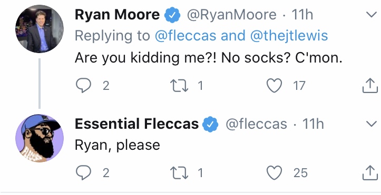
Task: Retweet Ryan Moore's socks tweet
Action: (179, 86)
